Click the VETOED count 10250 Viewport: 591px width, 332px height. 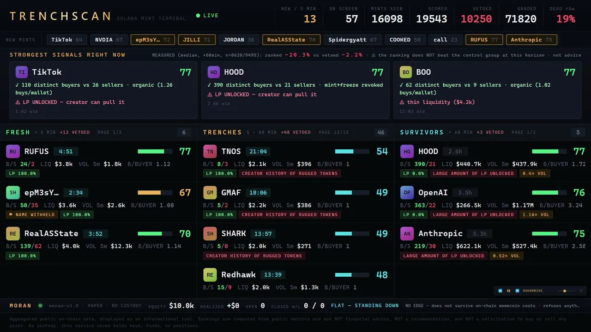pyautogui.click(x=476, y=19)
